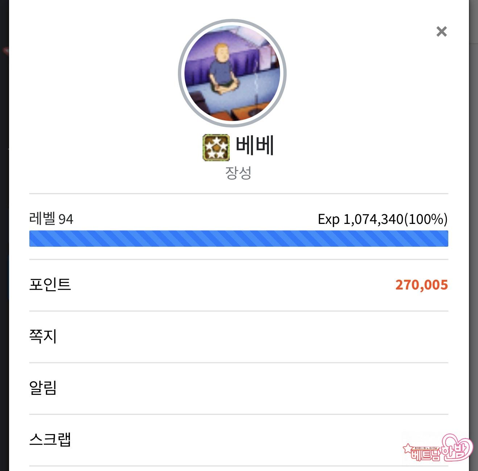478x471 pixels.
Task: Click the Exp 1,074,340(100%) text
Action: [383, 219]
